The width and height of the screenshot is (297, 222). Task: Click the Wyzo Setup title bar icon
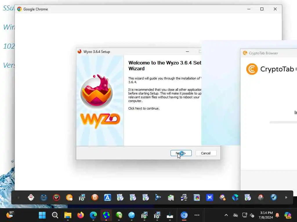79,51
